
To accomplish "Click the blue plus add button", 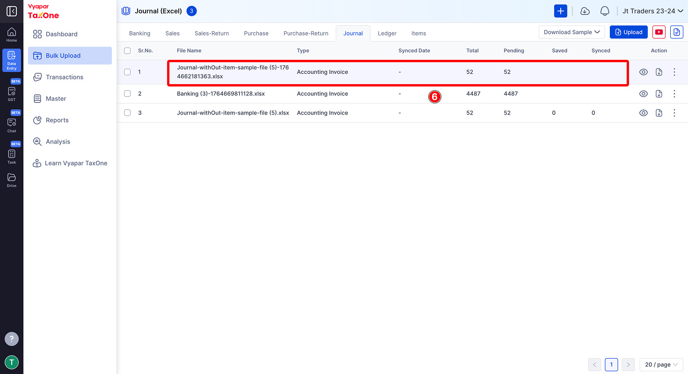I will tap(561, 11).
